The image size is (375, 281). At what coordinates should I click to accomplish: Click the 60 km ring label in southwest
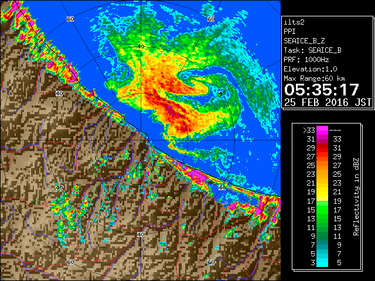point(70,262)
